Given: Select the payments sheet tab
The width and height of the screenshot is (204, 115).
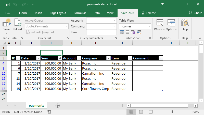Looking at the screenshot, I should [36, 105].
